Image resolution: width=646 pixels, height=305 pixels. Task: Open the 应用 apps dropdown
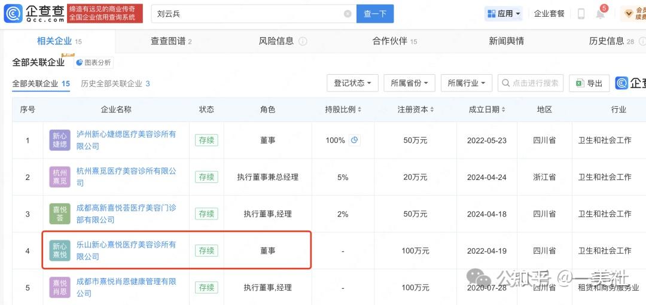point(504,13)
